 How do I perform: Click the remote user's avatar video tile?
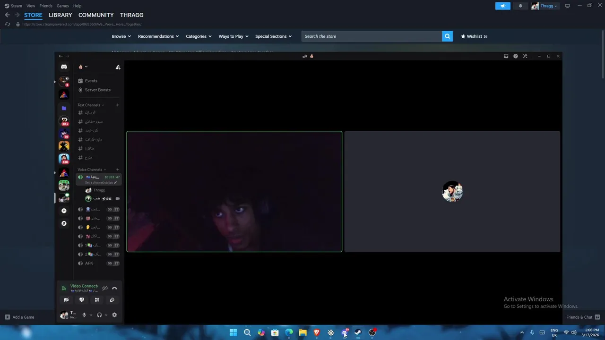(x=452, y=192)
